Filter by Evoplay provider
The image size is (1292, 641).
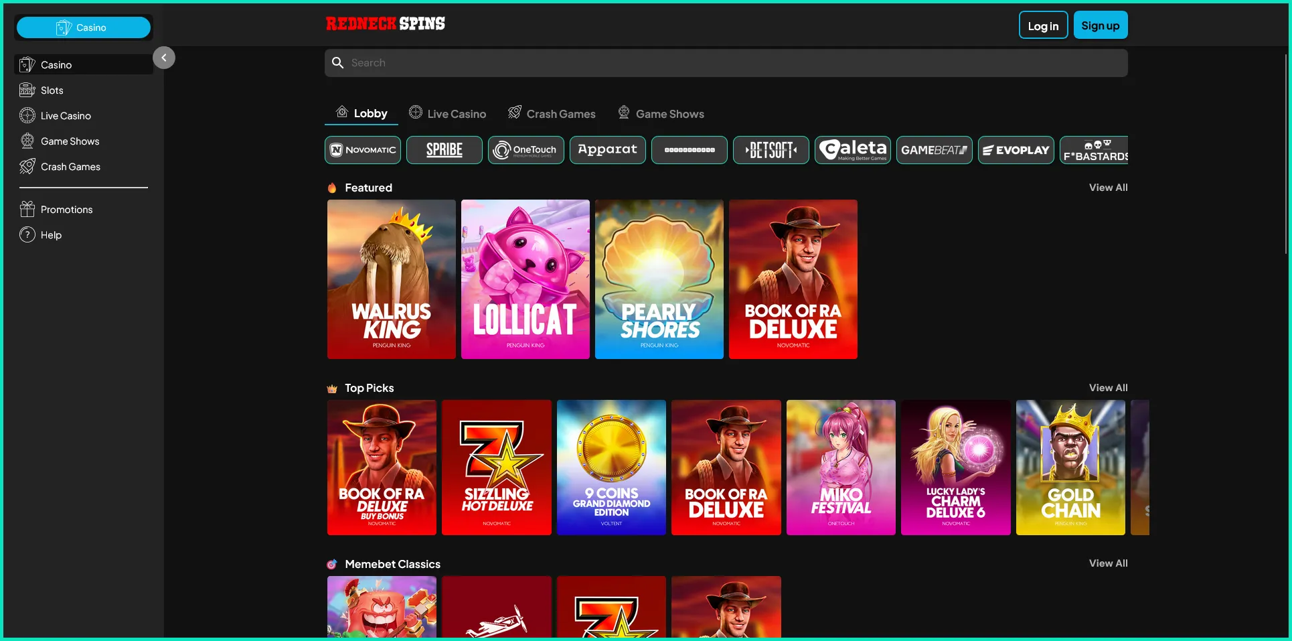pos(1016,150)
